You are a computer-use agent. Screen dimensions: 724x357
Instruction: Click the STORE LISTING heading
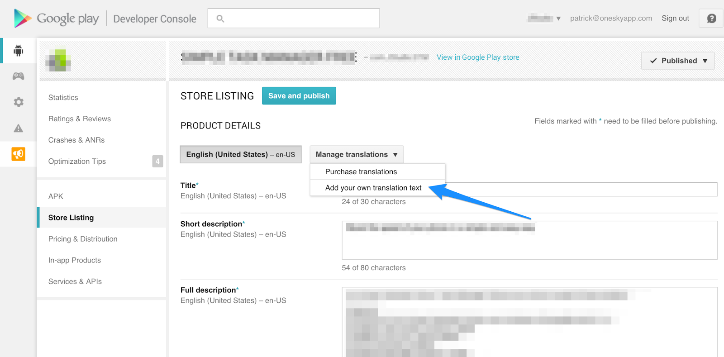click(217, 96)
